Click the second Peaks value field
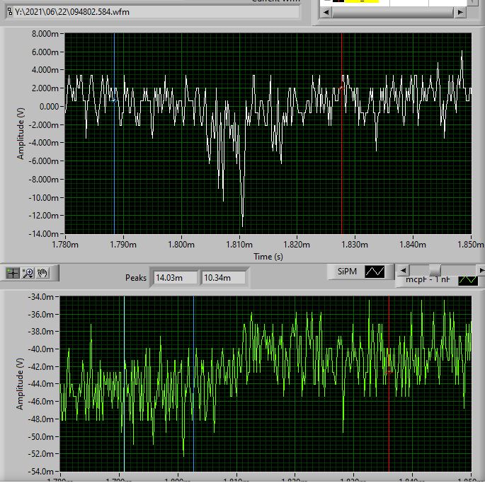The image size is (485, 483). (x=223, y=277)
